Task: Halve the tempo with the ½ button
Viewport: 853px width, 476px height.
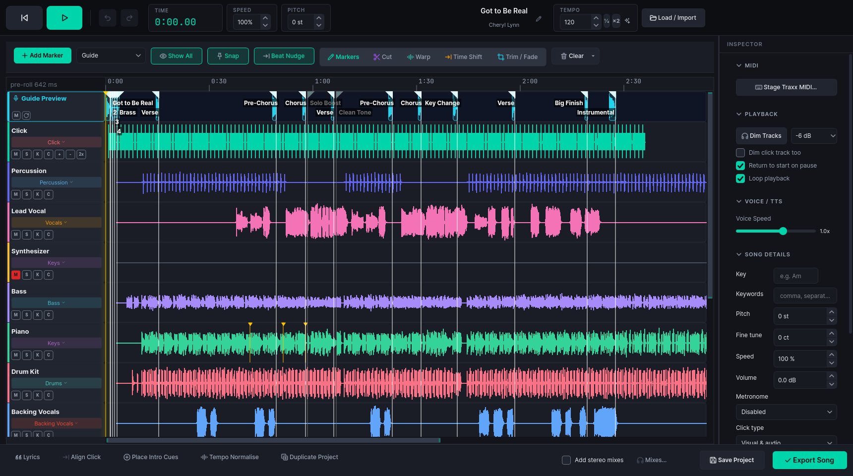Action: click(x=607, y=21)
